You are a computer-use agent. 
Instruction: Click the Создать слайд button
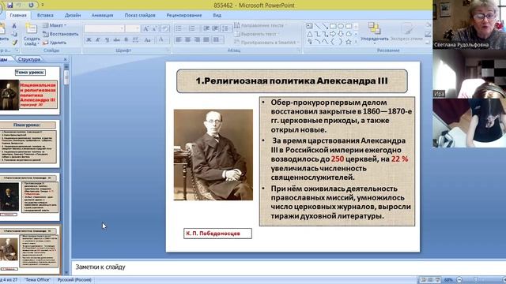32,35
